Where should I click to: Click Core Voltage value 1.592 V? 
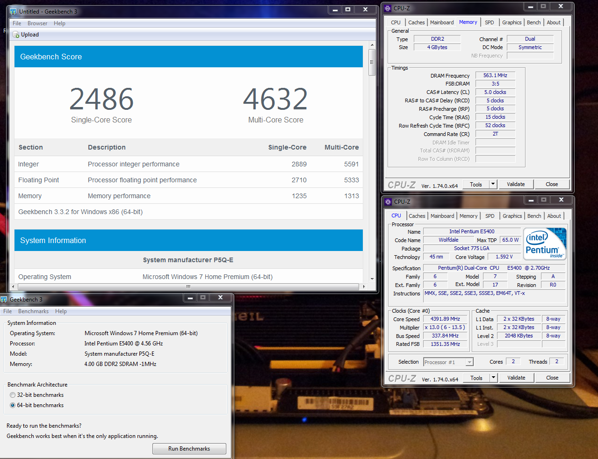click(504, 257)
